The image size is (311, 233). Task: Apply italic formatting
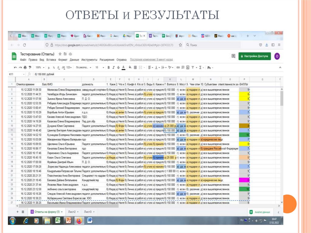[x=114, y=68]
